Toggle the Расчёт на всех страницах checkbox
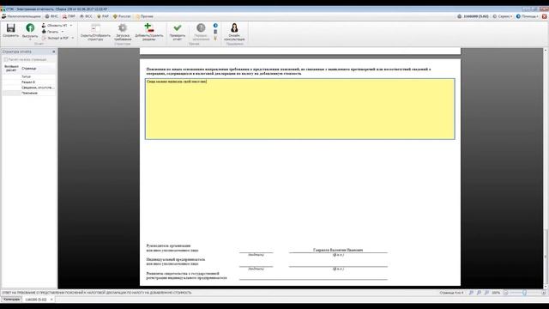549x309 pixels. click(x=6, y=59)
